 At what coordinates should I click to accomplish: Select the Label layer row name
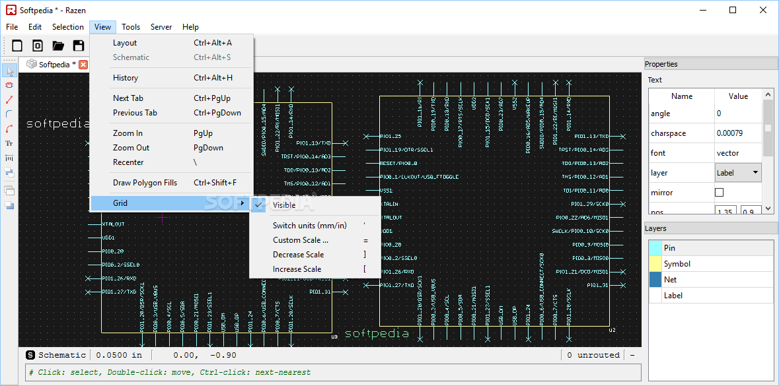(673, 295)
